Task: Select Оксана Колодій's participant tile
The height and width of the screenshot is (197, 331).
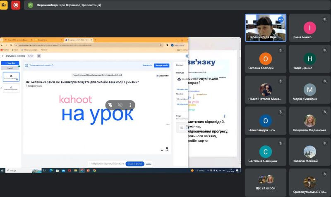Action: [x=266, y=59]
